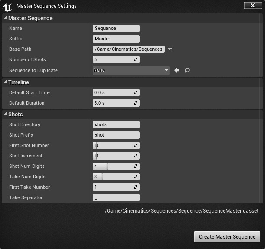Click the Shot Num Digits label
Screen dimensions: 265x249
[x=26, y=166]
